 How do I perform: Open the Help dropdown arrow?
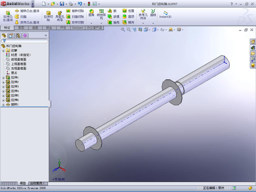[x=236, y=4]
